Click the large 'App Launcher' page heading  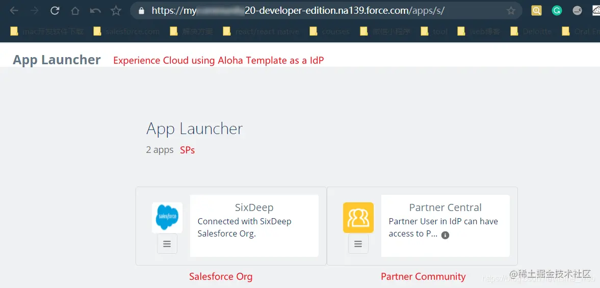[194, 129]
